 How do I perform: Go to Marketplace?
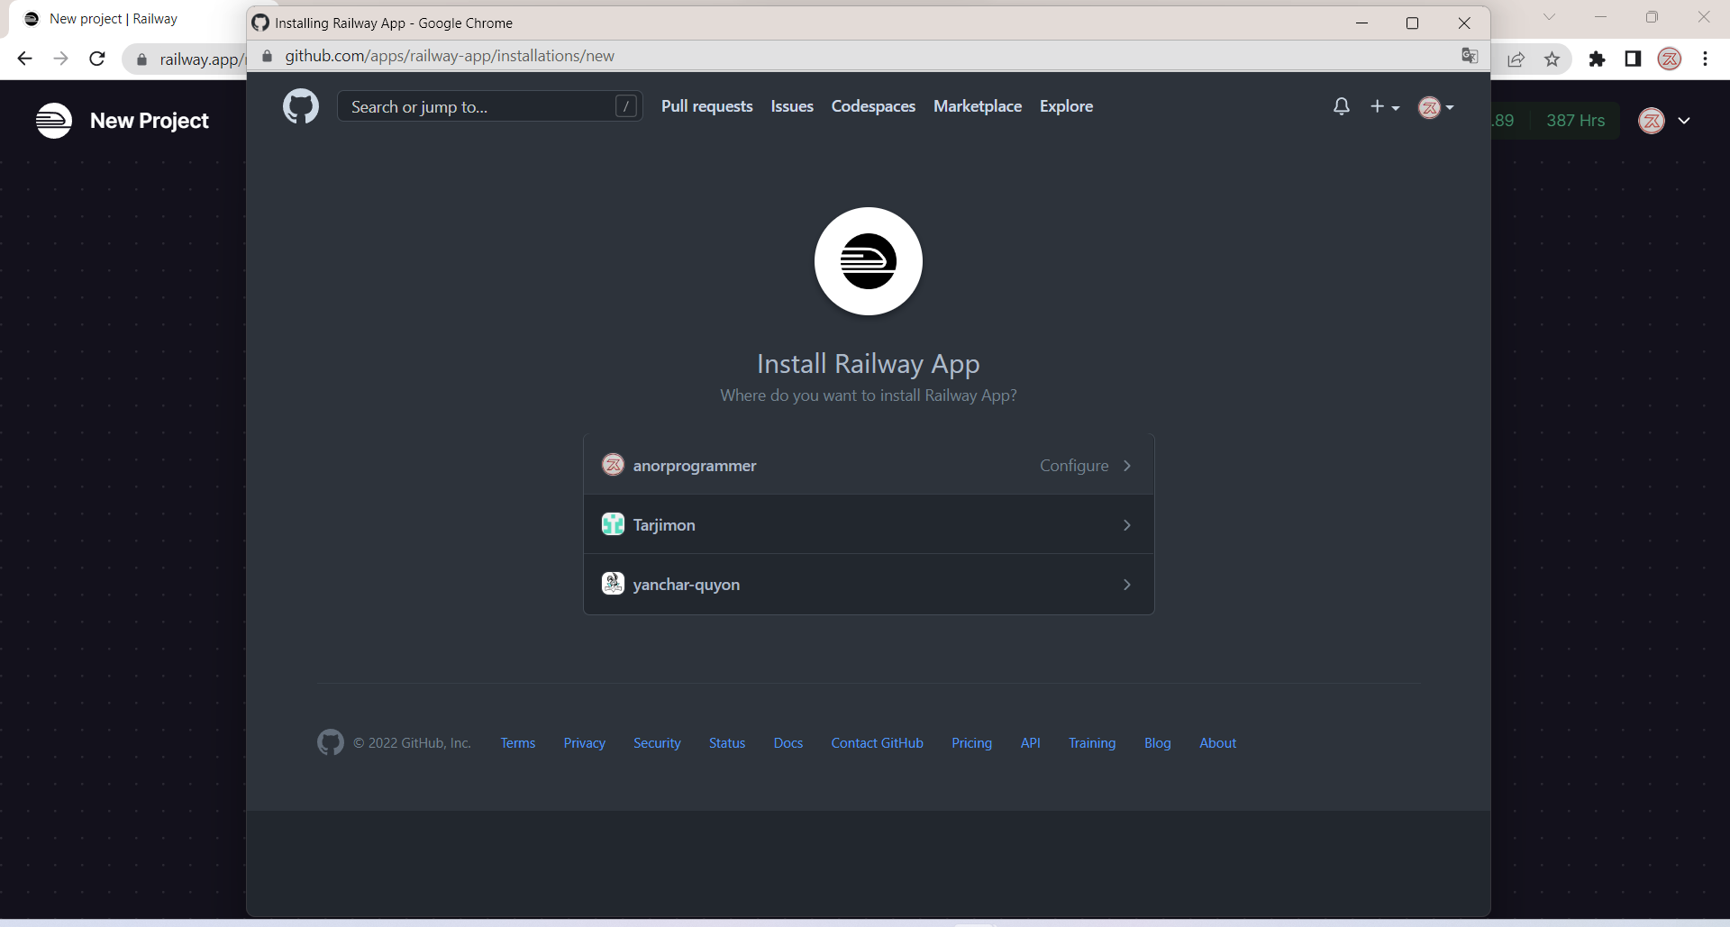pyautogui.click(x=978, y=106)
